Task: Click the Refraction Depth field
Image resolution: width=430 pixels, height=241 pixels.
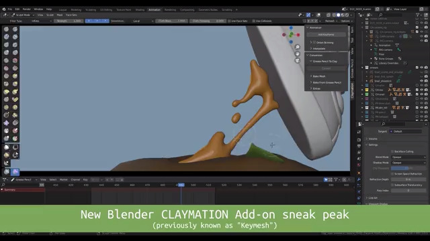Action: pyautogui.click(x=408, y=179)
